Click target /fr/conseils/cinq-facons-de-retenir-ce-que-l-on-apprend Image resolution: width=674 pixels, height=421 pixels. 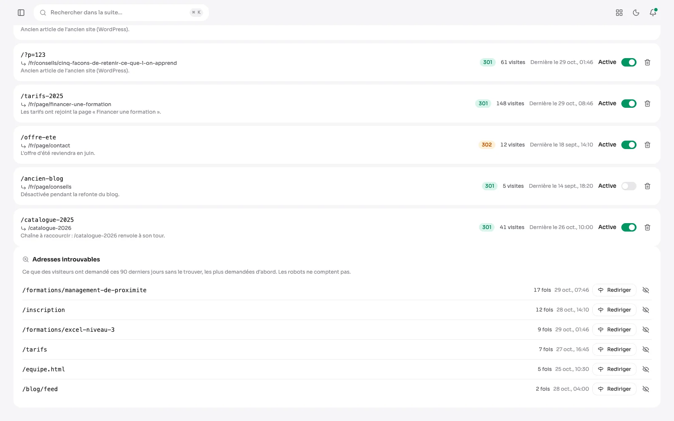pos(102,63)
